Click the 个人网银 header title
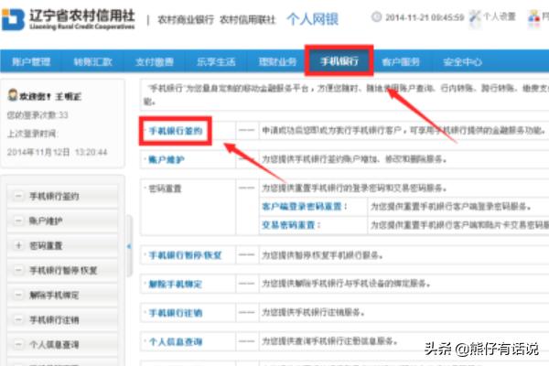 tap(313, 18)
